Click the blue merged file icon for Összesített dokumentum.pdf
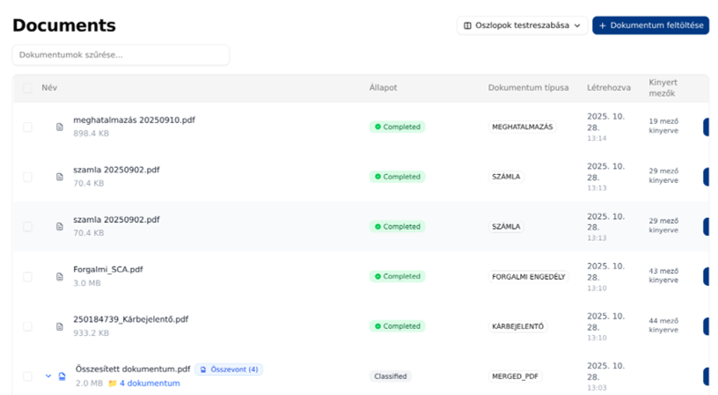 (62, 377)
